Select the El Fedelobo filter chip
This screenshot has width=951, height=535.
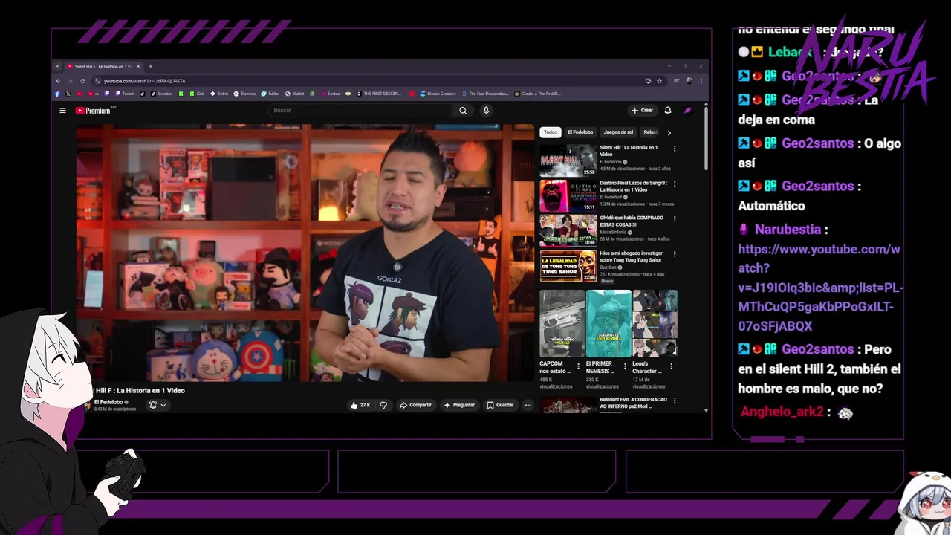[x=580, y=132]
